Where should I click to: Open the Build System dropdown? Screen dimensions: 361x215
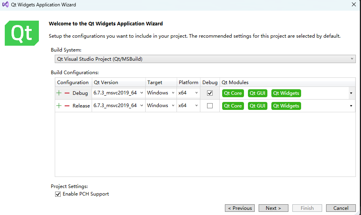pos(205,59)
